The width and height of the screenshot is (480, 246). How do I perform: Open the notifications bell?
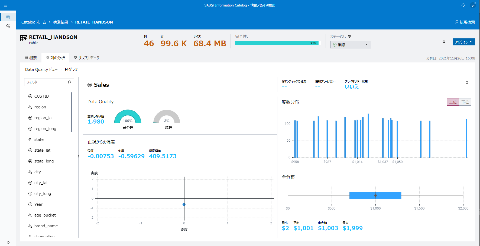463,5
